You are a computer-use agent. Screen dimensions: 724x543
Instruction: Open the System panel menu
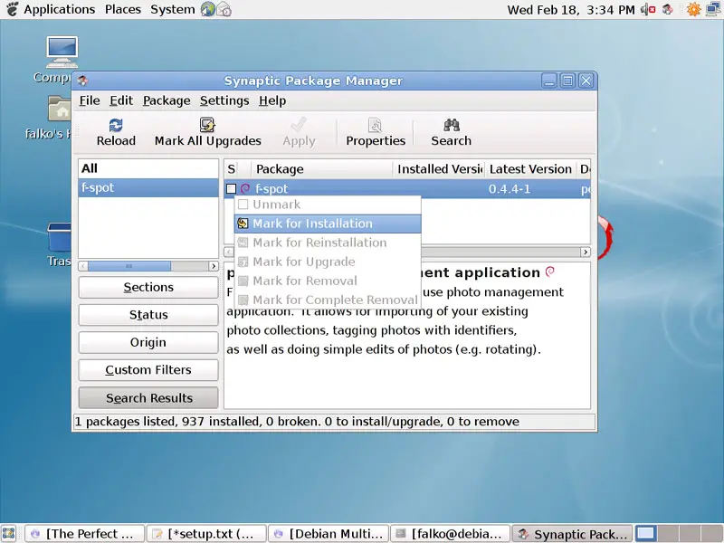click(173, 9)
